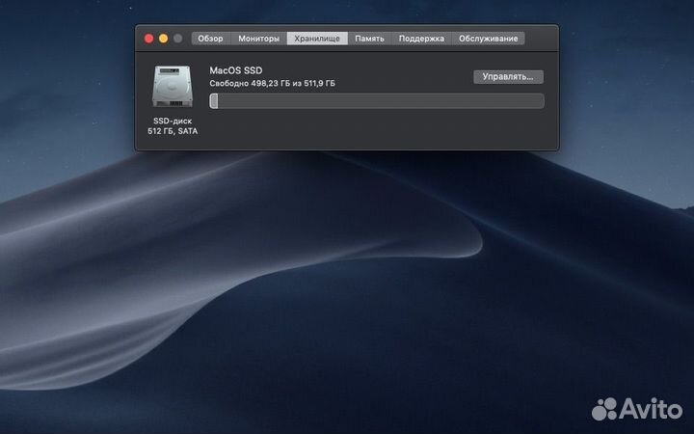Switch to the Обзор tab
The width and height of the screenshot is (694, 434).
tap(211, 39)
